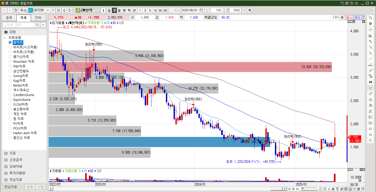Click the fullscreen icon at bottom right
The height and width of the screenshot is (192, 376).
363,189
